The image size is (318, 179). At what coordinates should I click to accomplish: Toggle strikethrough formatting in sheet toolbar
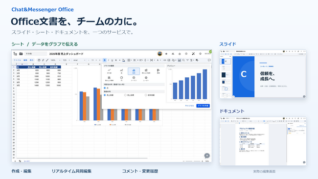coord(116,60)
